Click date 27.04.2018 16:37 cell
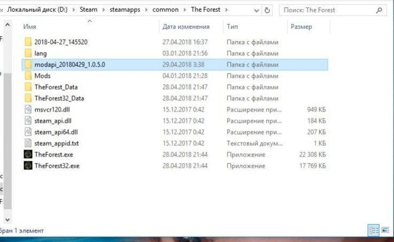 tap(185, 42)
